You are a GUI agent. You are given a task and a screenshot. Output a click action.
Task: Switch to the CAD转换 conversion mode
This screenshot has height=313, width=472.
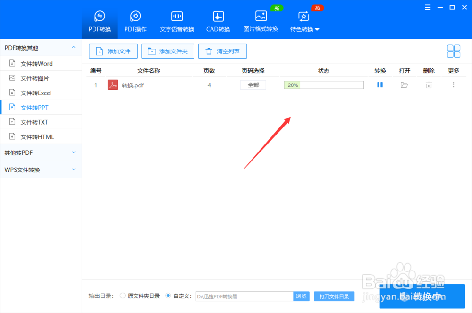tap(218, 20)
